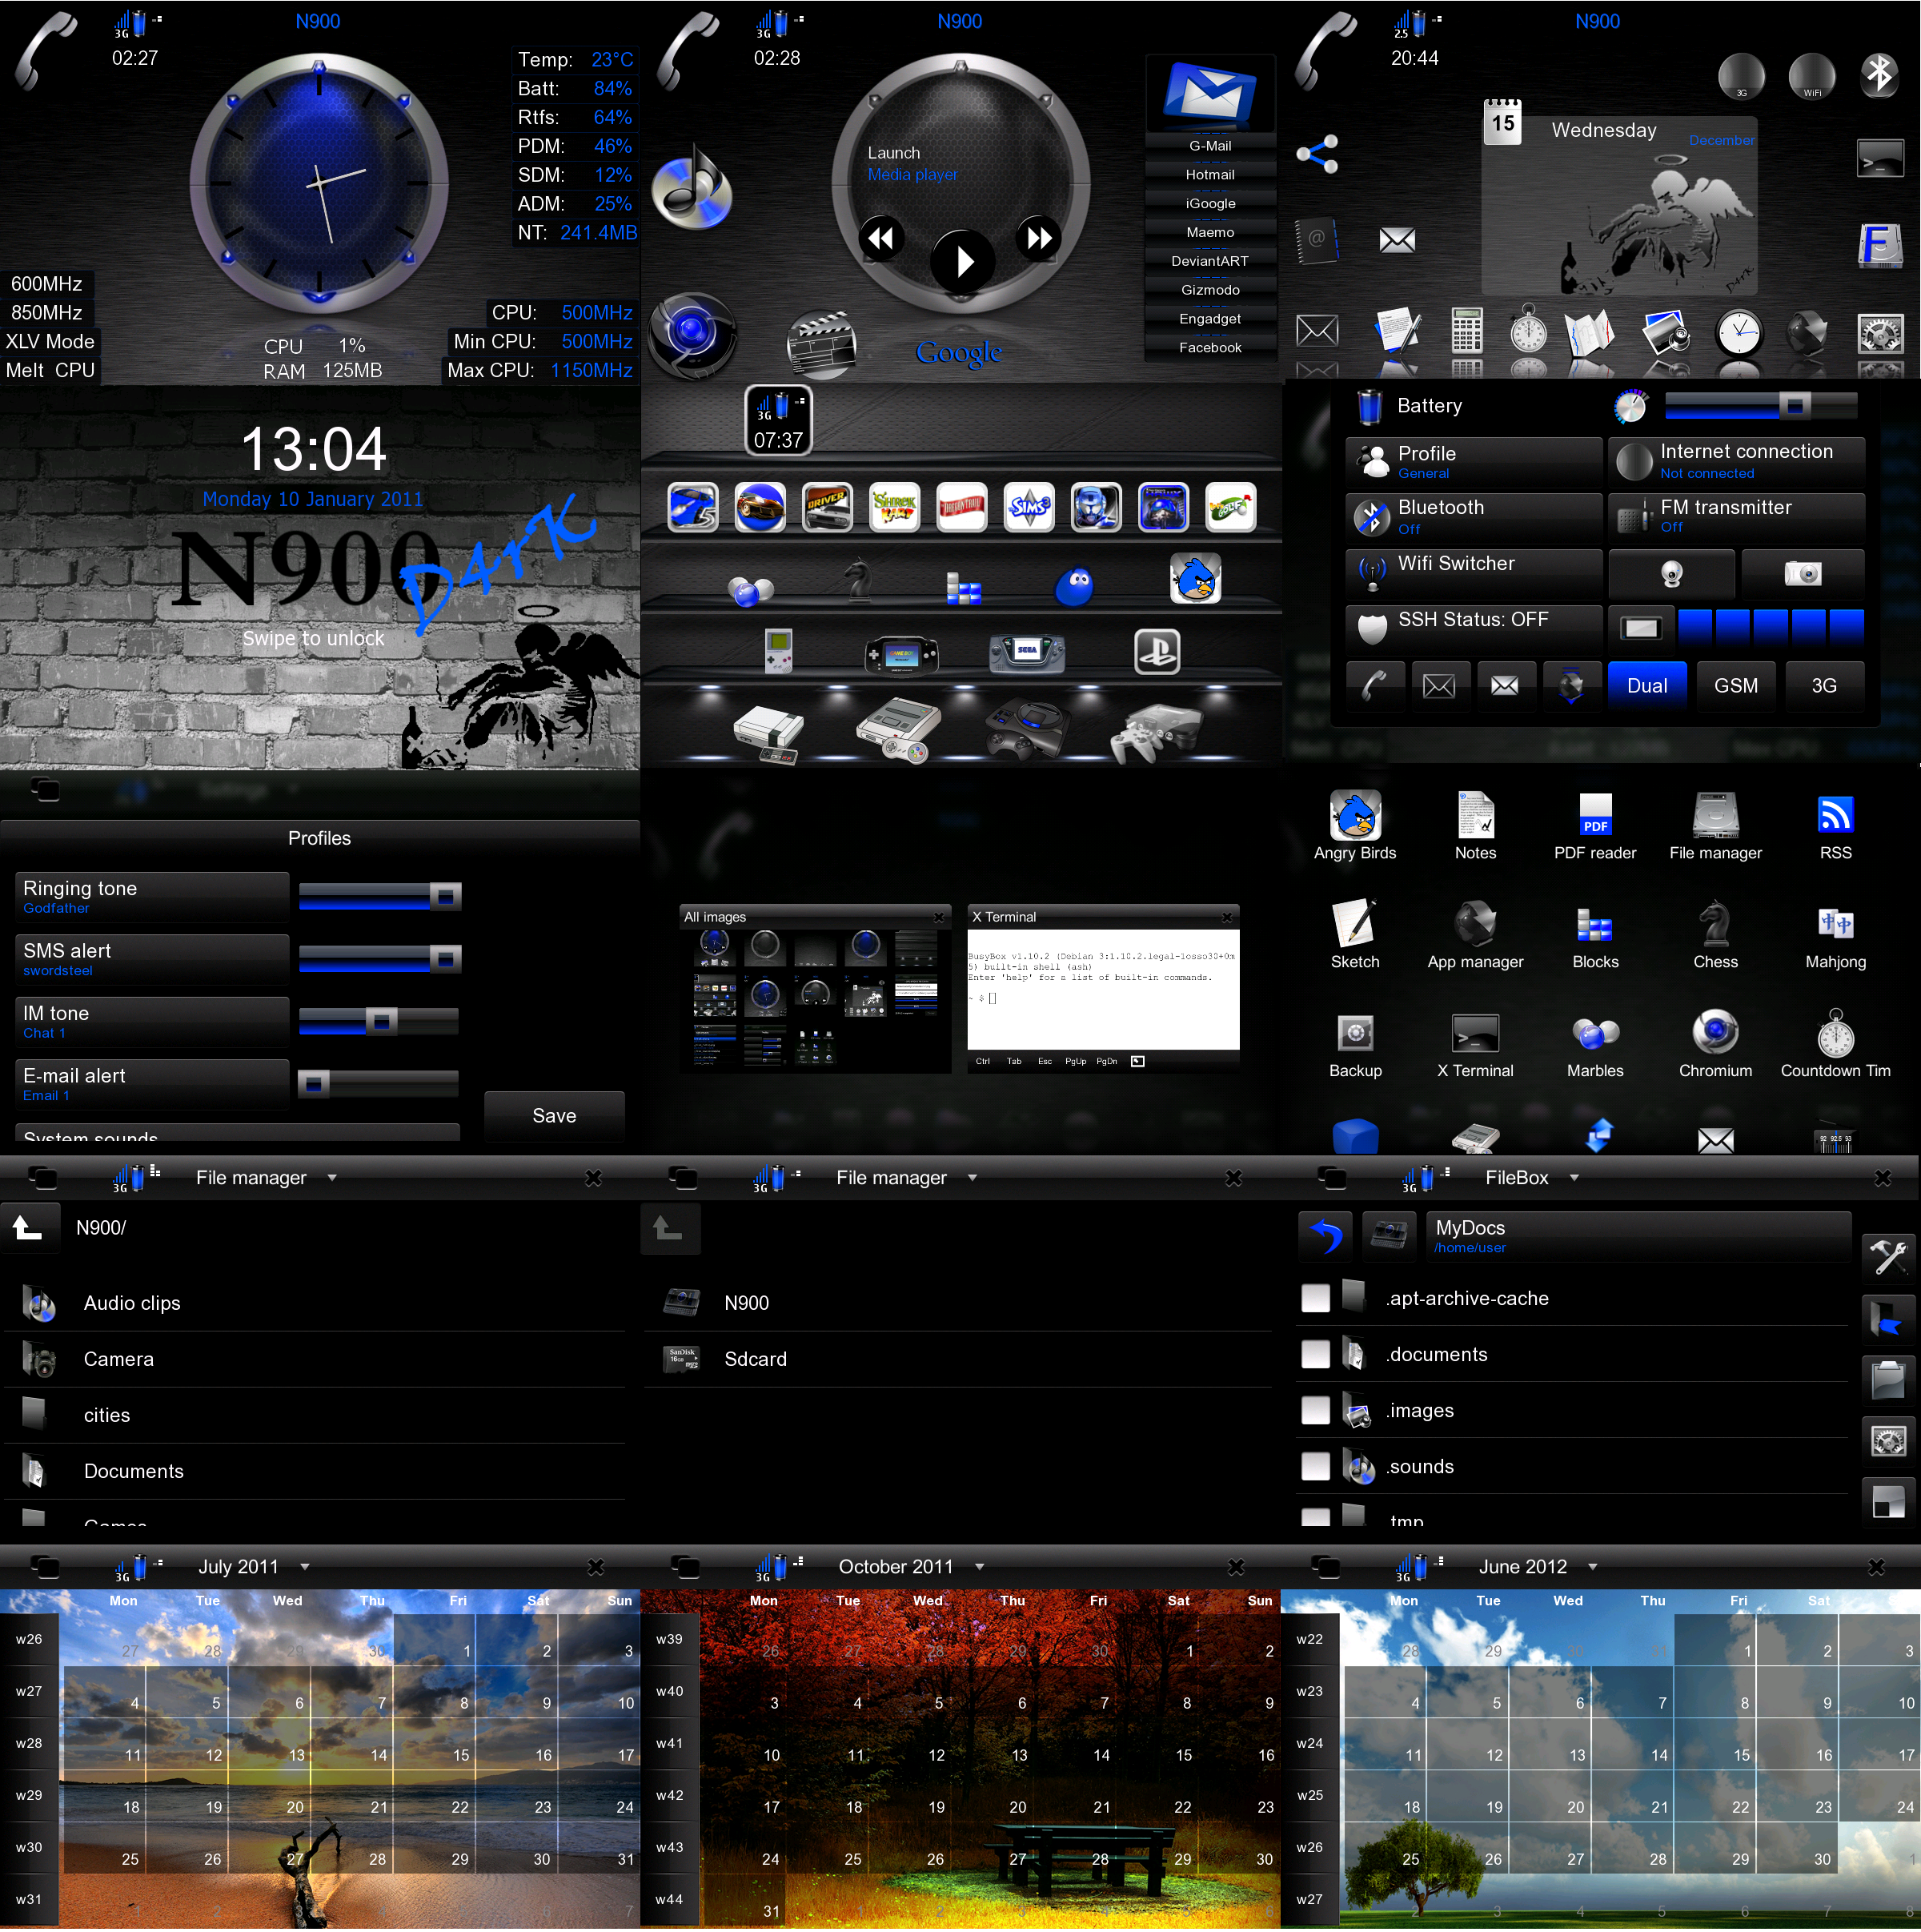
Task: Expand the second File manager title dropdown
Action: [972, 1179]
